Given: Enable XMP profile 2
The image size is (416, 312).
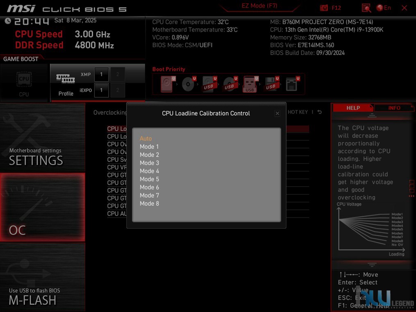Looking at the screenshot, I should tap(118, 74).
